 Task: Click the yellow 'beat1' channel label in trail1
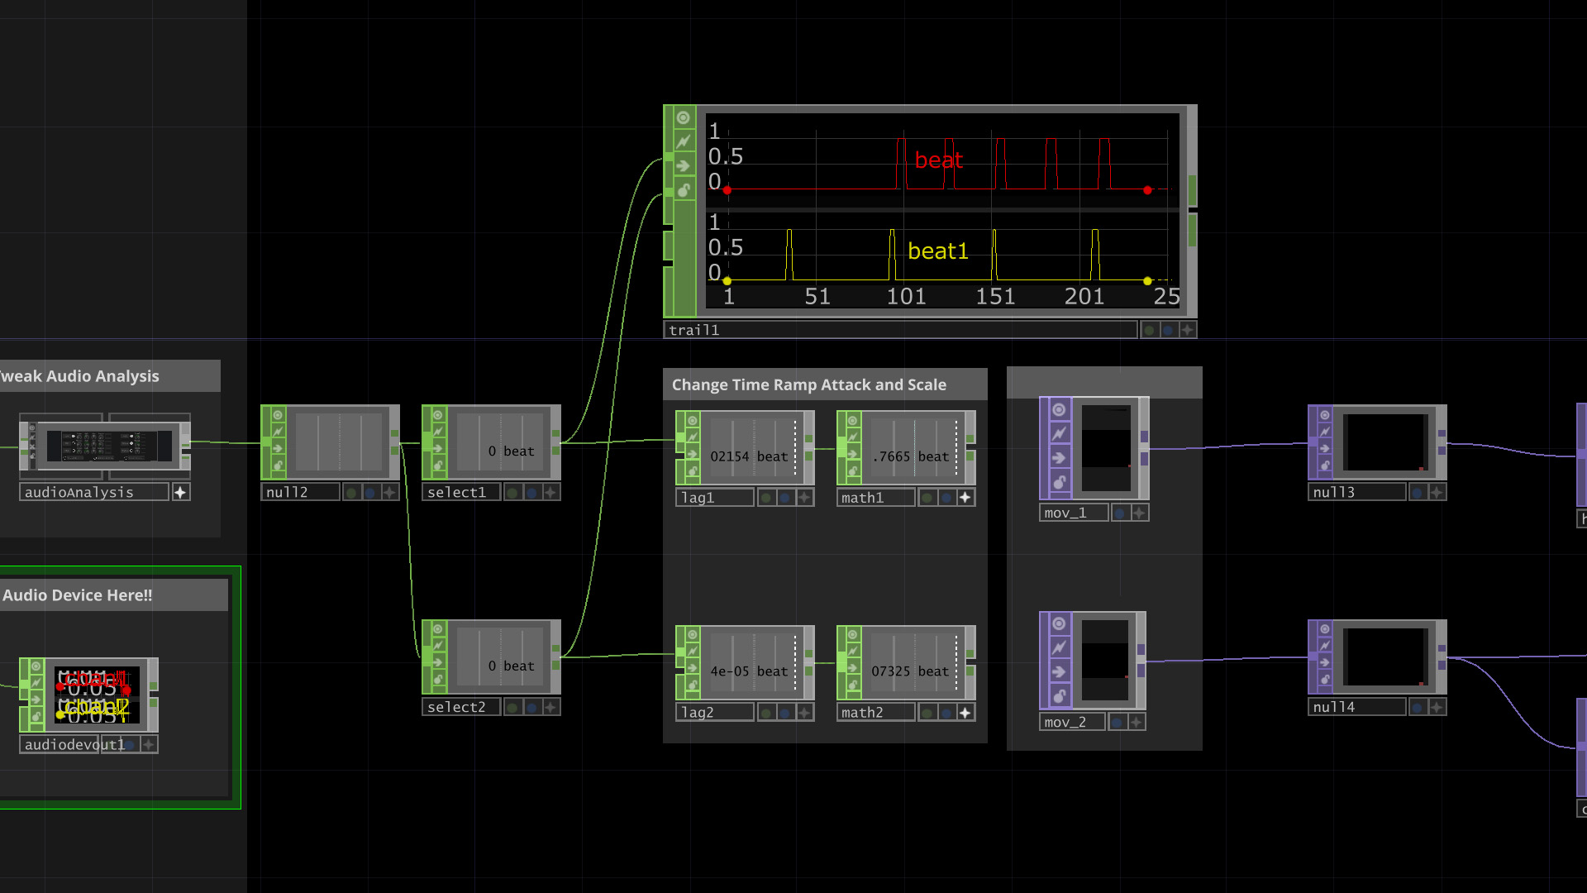pos(938,251)
